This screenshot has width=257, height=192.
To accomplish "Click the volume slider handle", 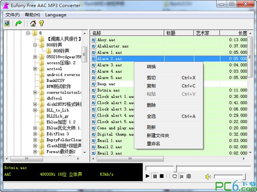I will [244, 177].
